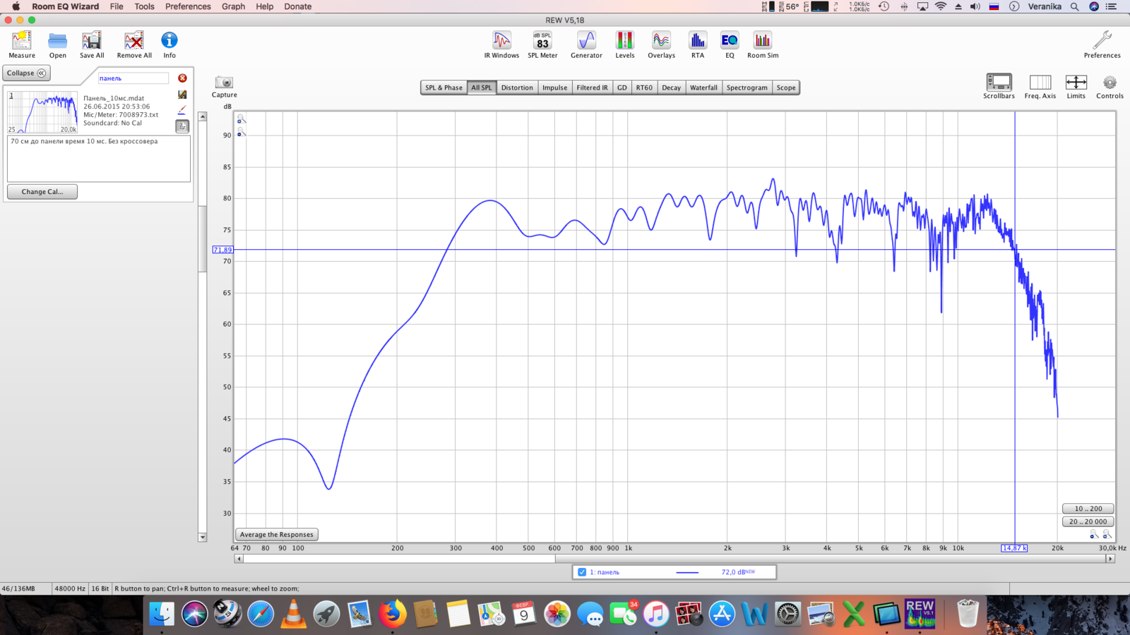
Task: Open the Tools menu
Action: pyautogui.click(x=144, y=6)
